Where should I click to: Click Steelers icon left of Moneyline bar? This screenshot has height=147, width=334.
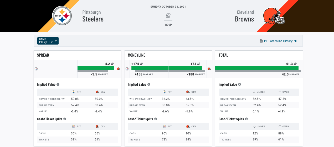click(x=127, y=69)
